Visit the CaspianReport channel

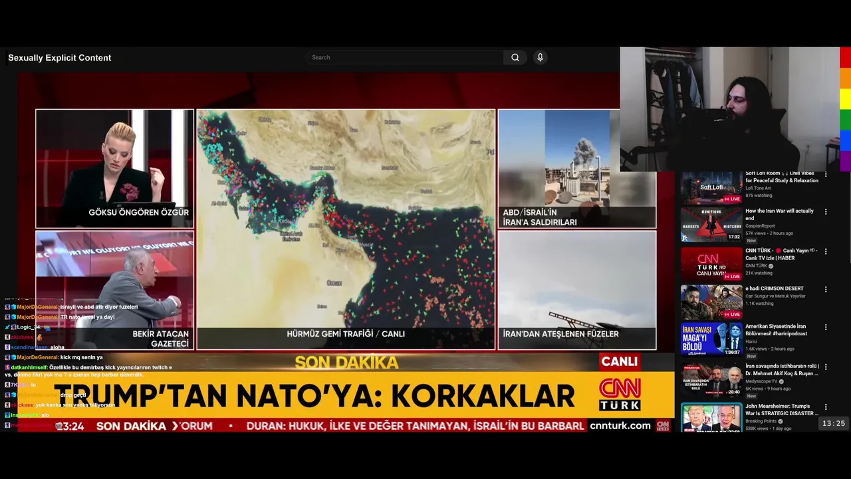pyautogui.click(x=759, y=226)
